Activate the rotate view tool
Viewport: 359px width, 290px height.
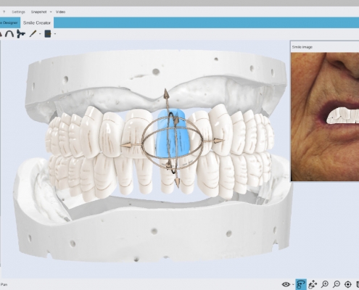coord(301,284)
